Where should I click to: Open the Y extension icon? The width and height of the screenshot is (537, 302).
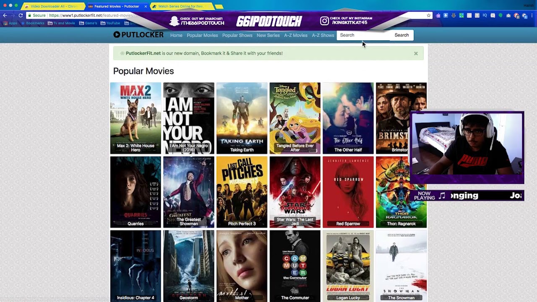point(477,16)
